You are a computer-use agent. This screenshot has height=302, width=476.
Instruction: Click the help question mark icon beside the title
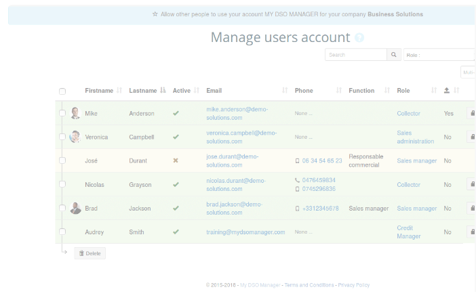click(x=359, y=39)
